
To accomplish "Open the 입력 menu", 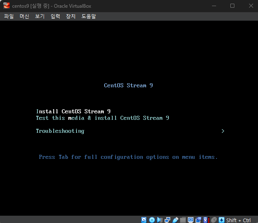I will click(x=55, y=16).
